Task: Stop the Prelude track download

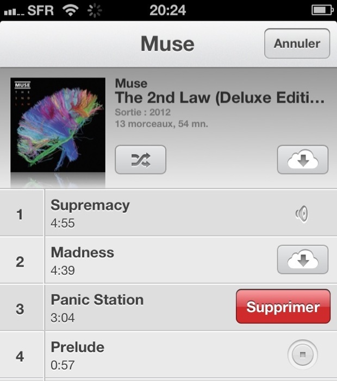Action: point(302,355)
